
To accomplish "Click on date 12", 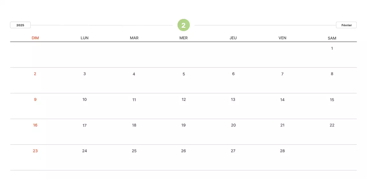I will click(184, 100).
